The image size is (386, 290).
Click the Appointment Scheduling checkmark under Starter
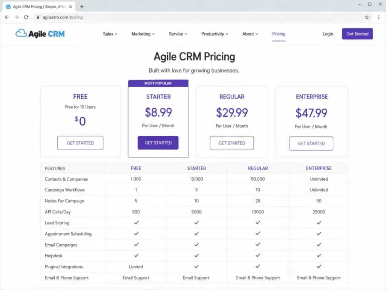click(x=196, y=233)
